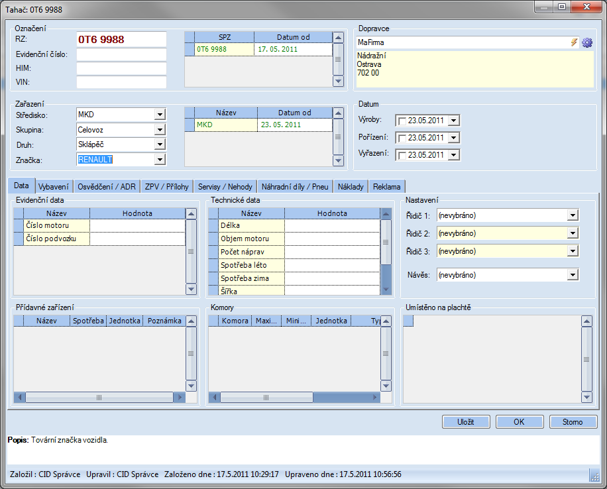Focus the Evidenční číslo field

(x=121, y=54)
